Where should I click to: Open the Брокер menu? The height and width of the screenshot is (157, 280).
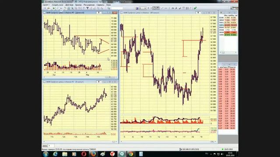pos(78,5)
